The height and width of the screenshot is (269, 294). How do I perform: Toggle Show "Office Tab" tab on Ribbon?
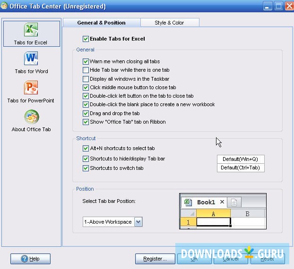point(86,122)
